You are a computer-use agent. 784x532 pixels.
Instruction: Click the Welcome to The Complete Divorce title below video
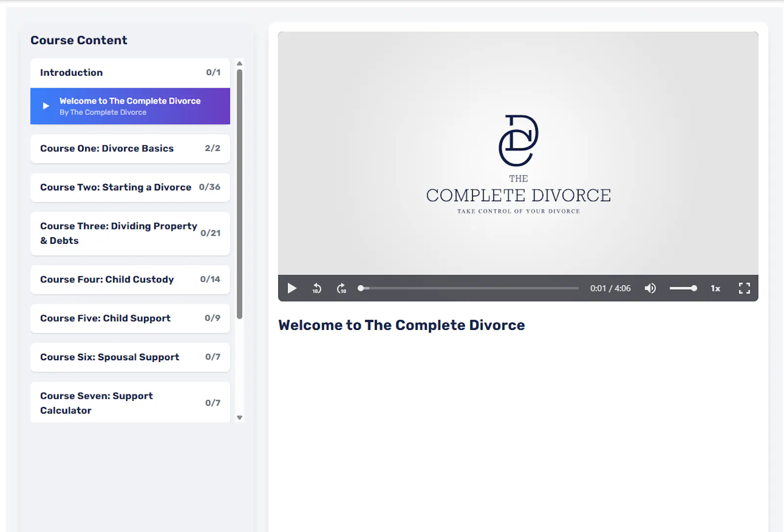coord(401,325)
